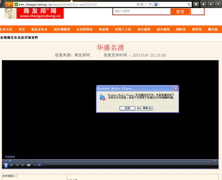
Task: Open the 商务视频馆 navigation item
Action: tap(62, 29)
